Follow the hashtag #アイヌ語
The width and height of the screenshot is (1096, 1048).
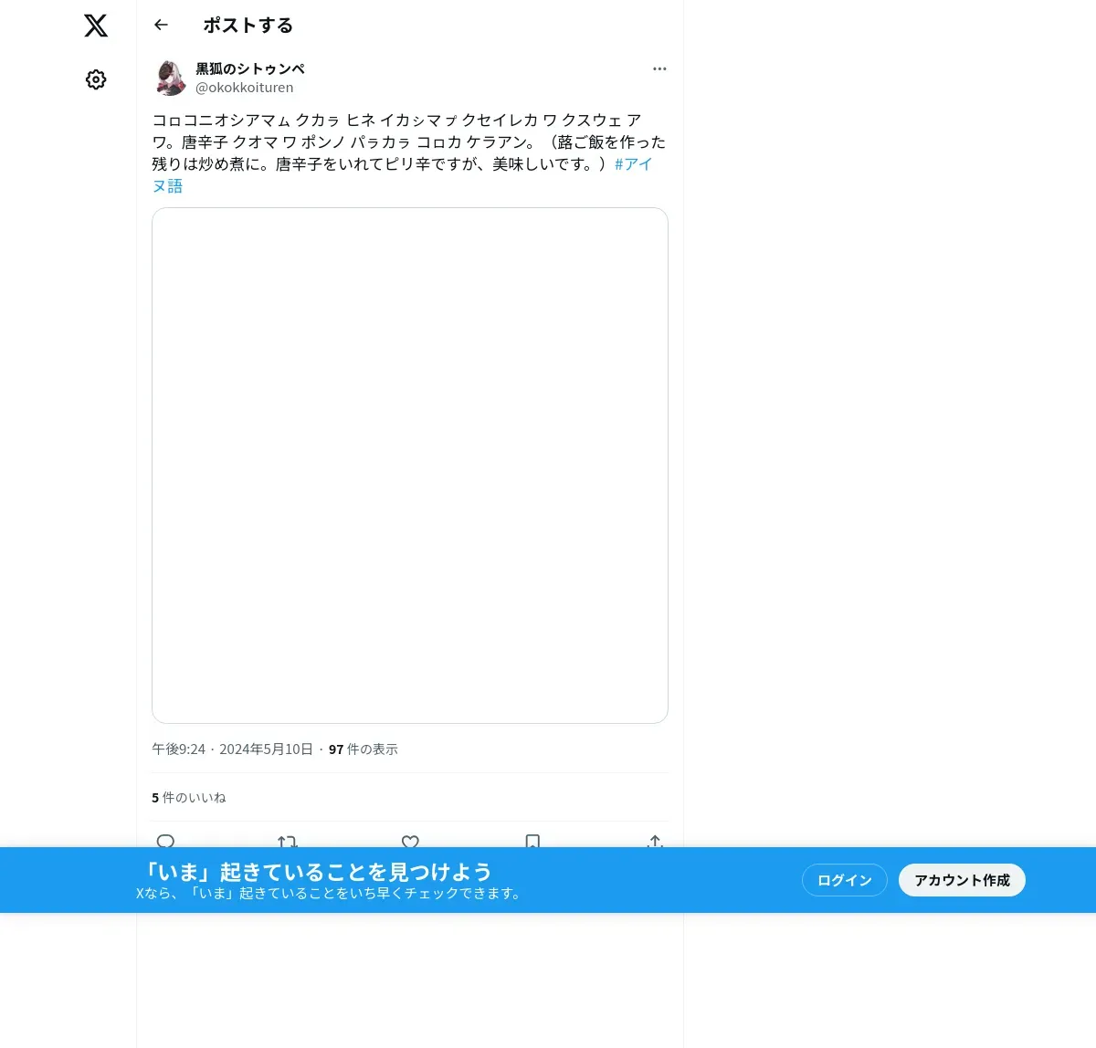tap(402, 175)
